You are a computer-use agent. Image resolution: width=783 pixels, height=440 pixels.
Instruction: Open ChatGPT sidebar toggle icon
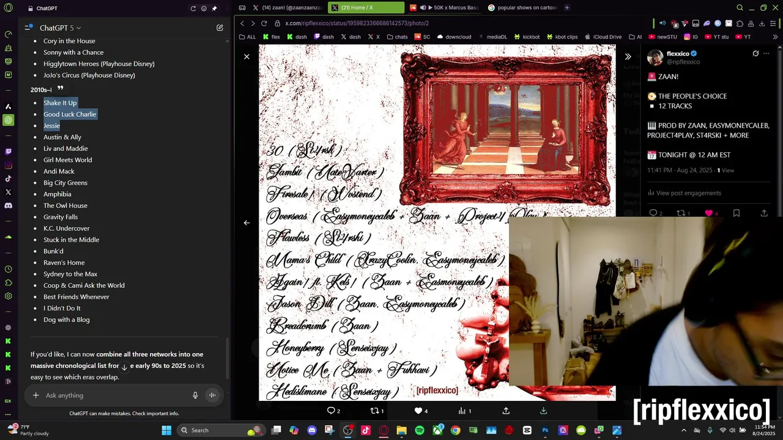(28, 28)
